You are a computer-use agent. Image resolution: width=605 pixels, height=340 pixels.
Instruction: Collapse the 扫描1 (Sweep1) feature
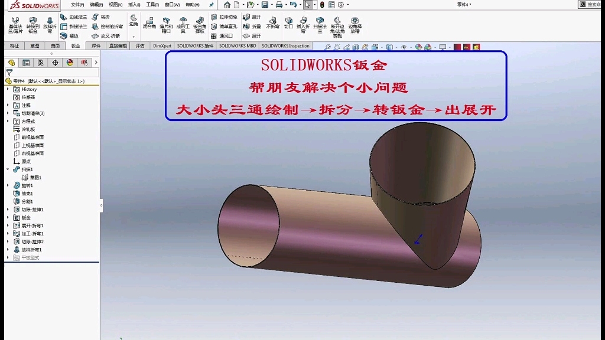[x=8, y=169]
